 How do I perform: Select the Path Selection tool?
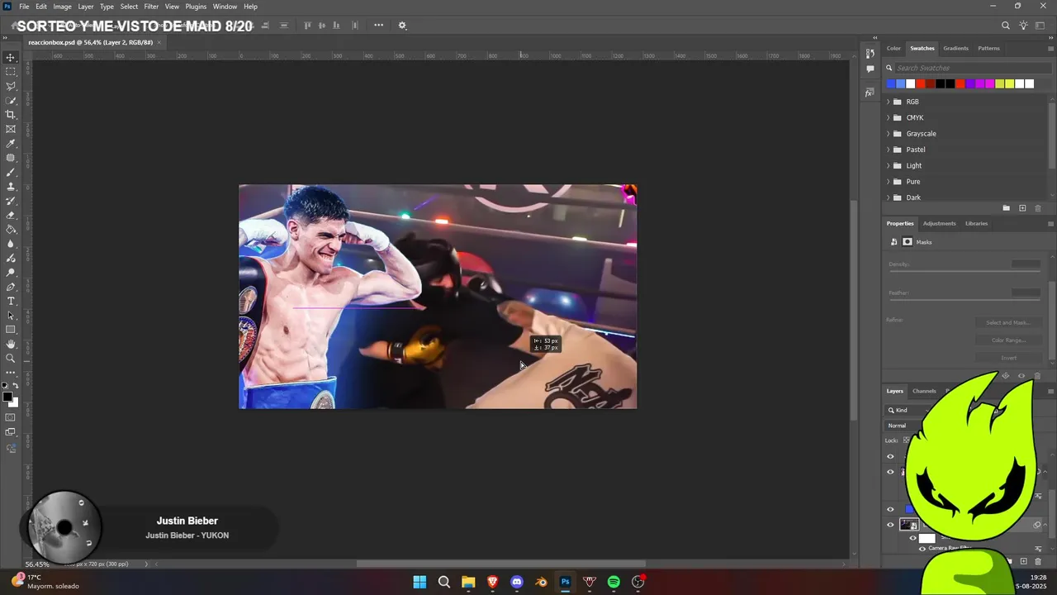11,316
